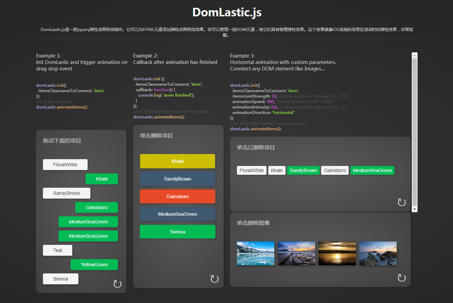Remove the blue MediumSeaGreen item in Example 2
Image resolution: width=453 pixels, height=303 pixels.
[178, 214]
